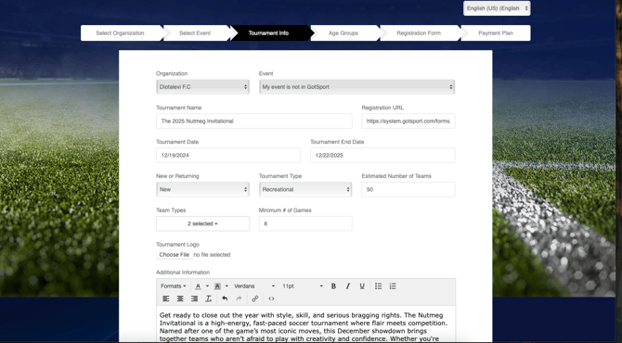Screen dimensions: 622x343
Task: Click the 'Tournament Logo' label
Action: (x=177, y=245)
